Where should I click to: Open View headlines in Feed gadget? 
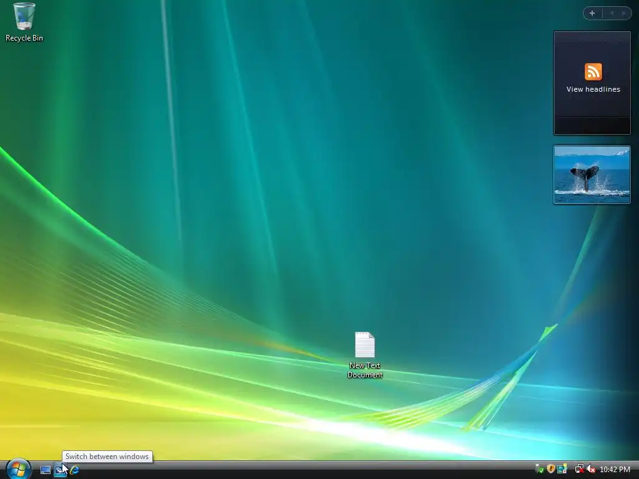593,89
